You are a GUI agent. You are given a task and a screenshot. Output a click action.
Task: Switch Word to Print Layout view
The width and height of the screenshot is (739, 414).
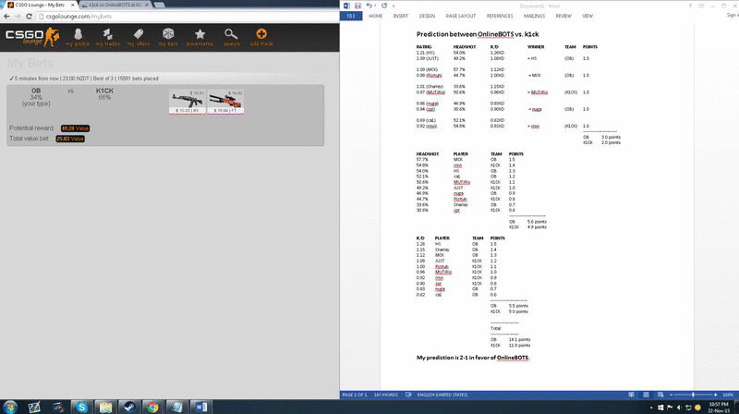point(646,395)
